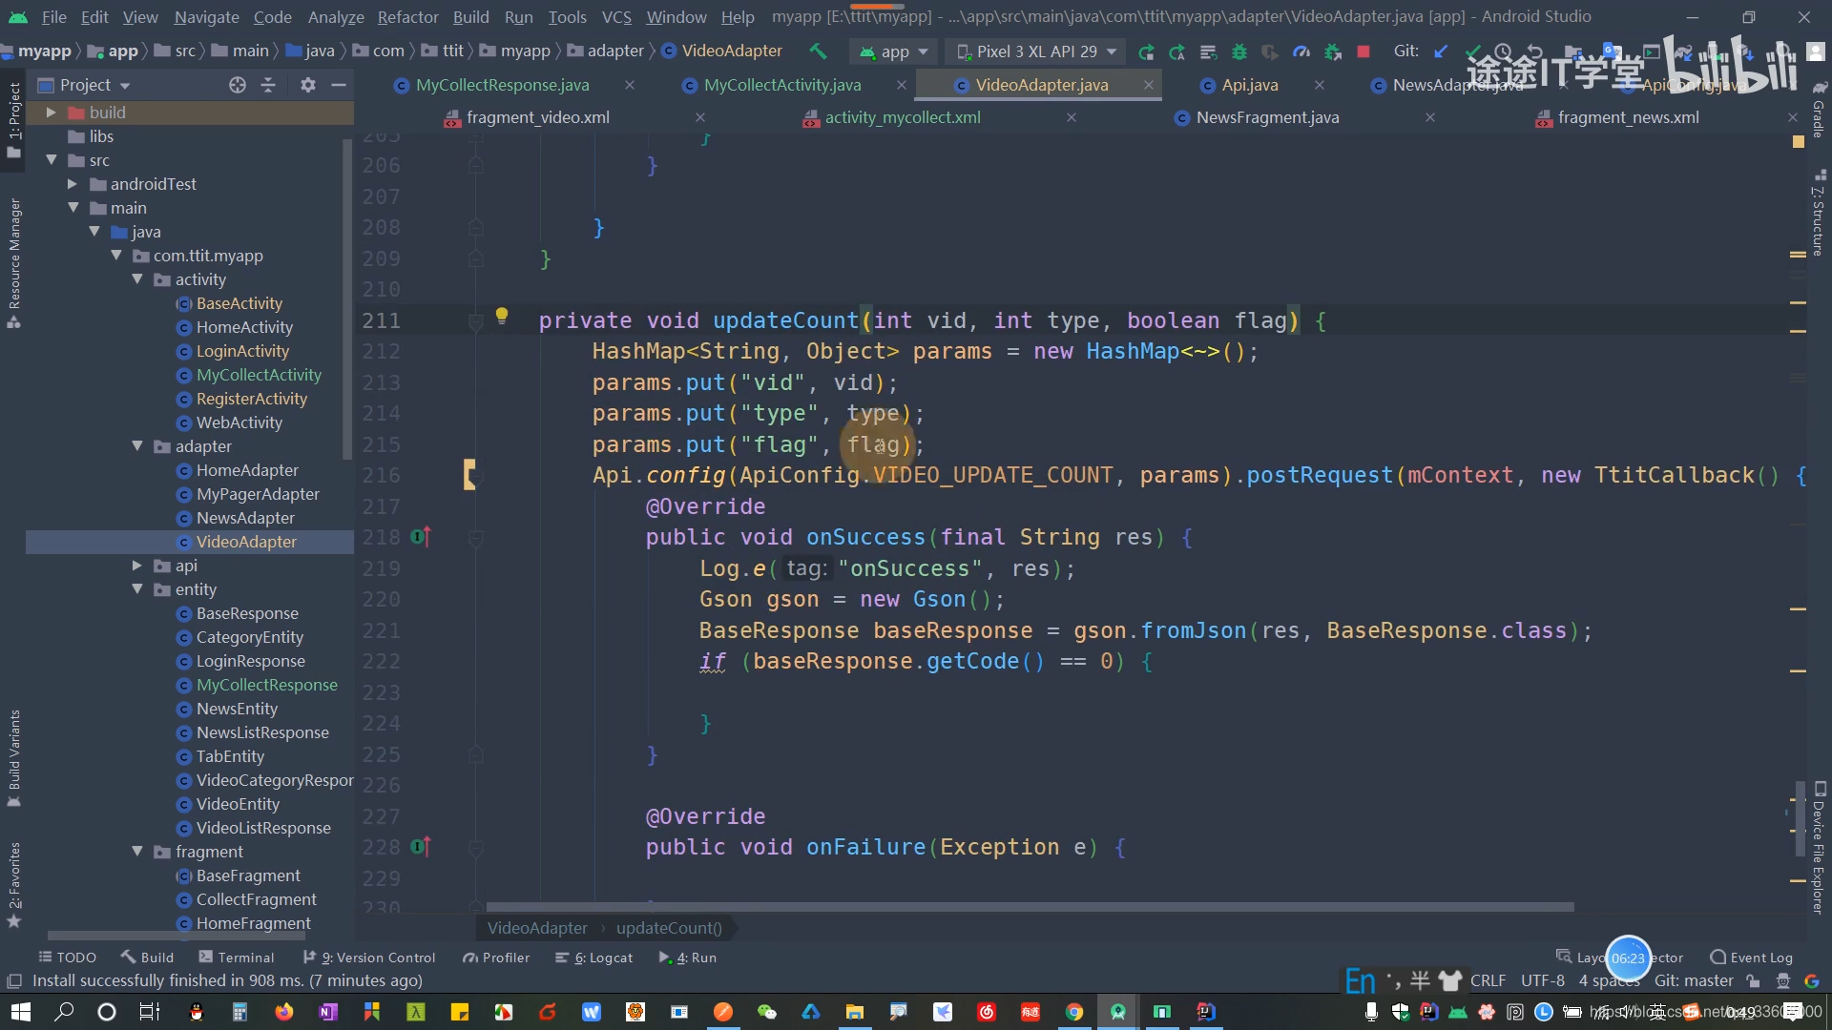Open Windows Start menu
The image size is (1832, 1030).
[21, 1012]
